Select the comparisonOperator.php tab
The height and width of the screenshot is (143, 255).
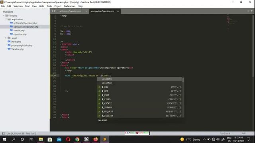[103, 11]
